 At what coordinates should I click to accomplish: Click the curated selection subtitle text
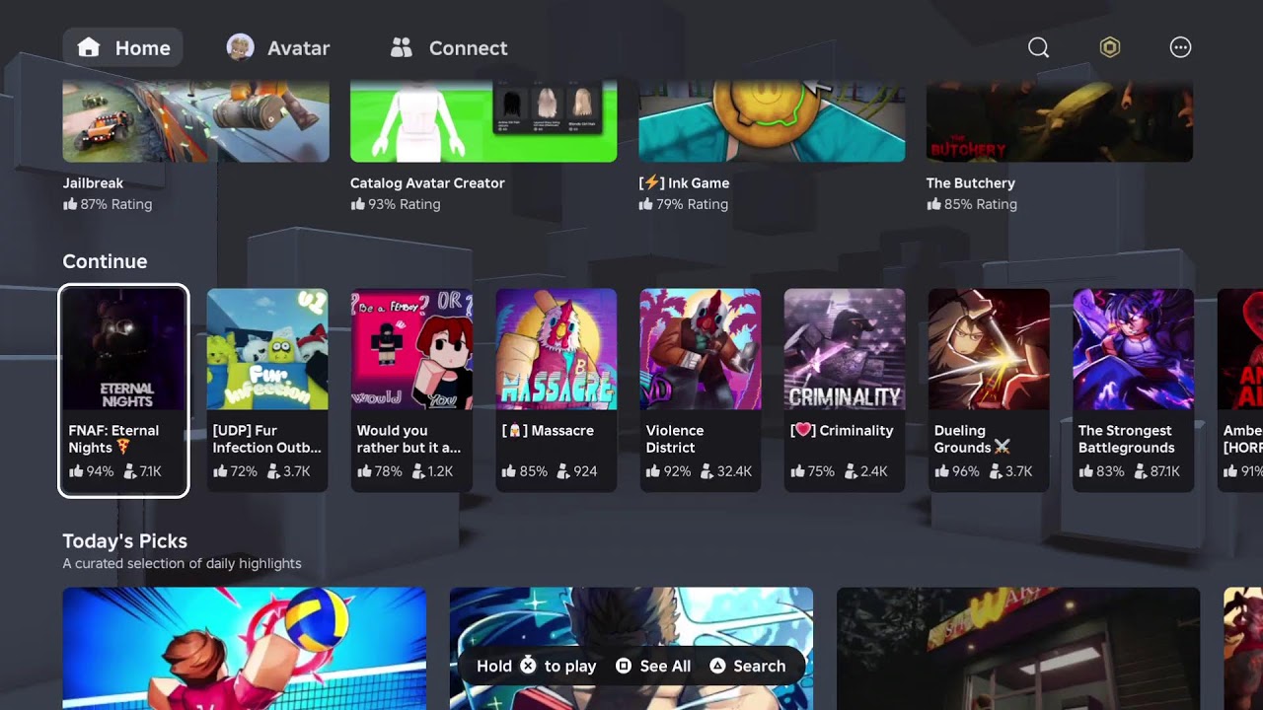pos(182,563)
